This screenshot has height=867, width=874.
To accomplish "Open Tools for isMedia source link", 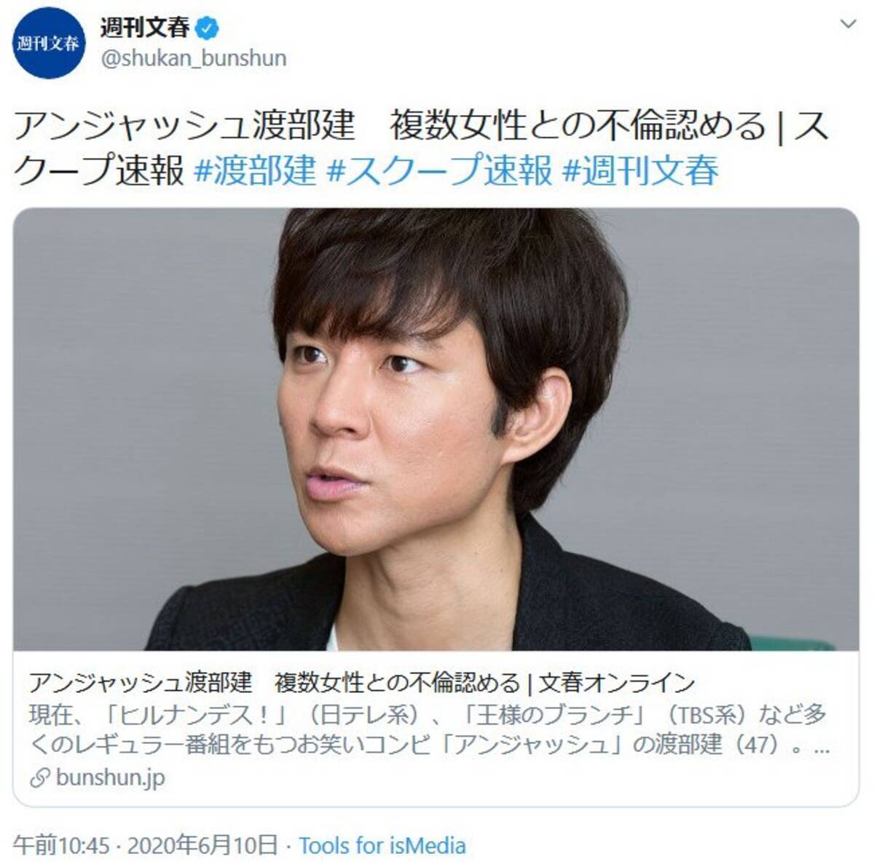I will click(382, 846).
